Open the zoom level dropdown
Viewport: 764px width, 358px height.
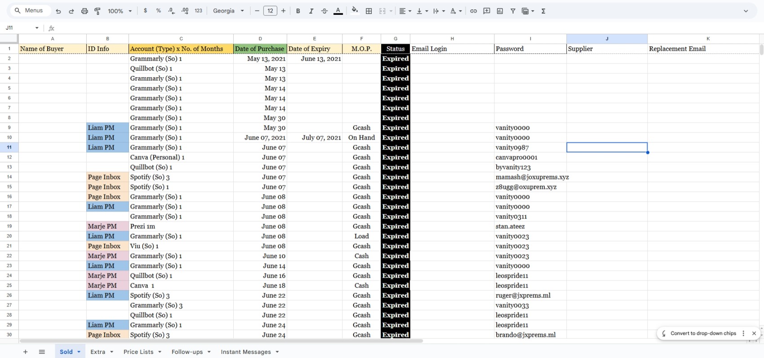[120, 11]
